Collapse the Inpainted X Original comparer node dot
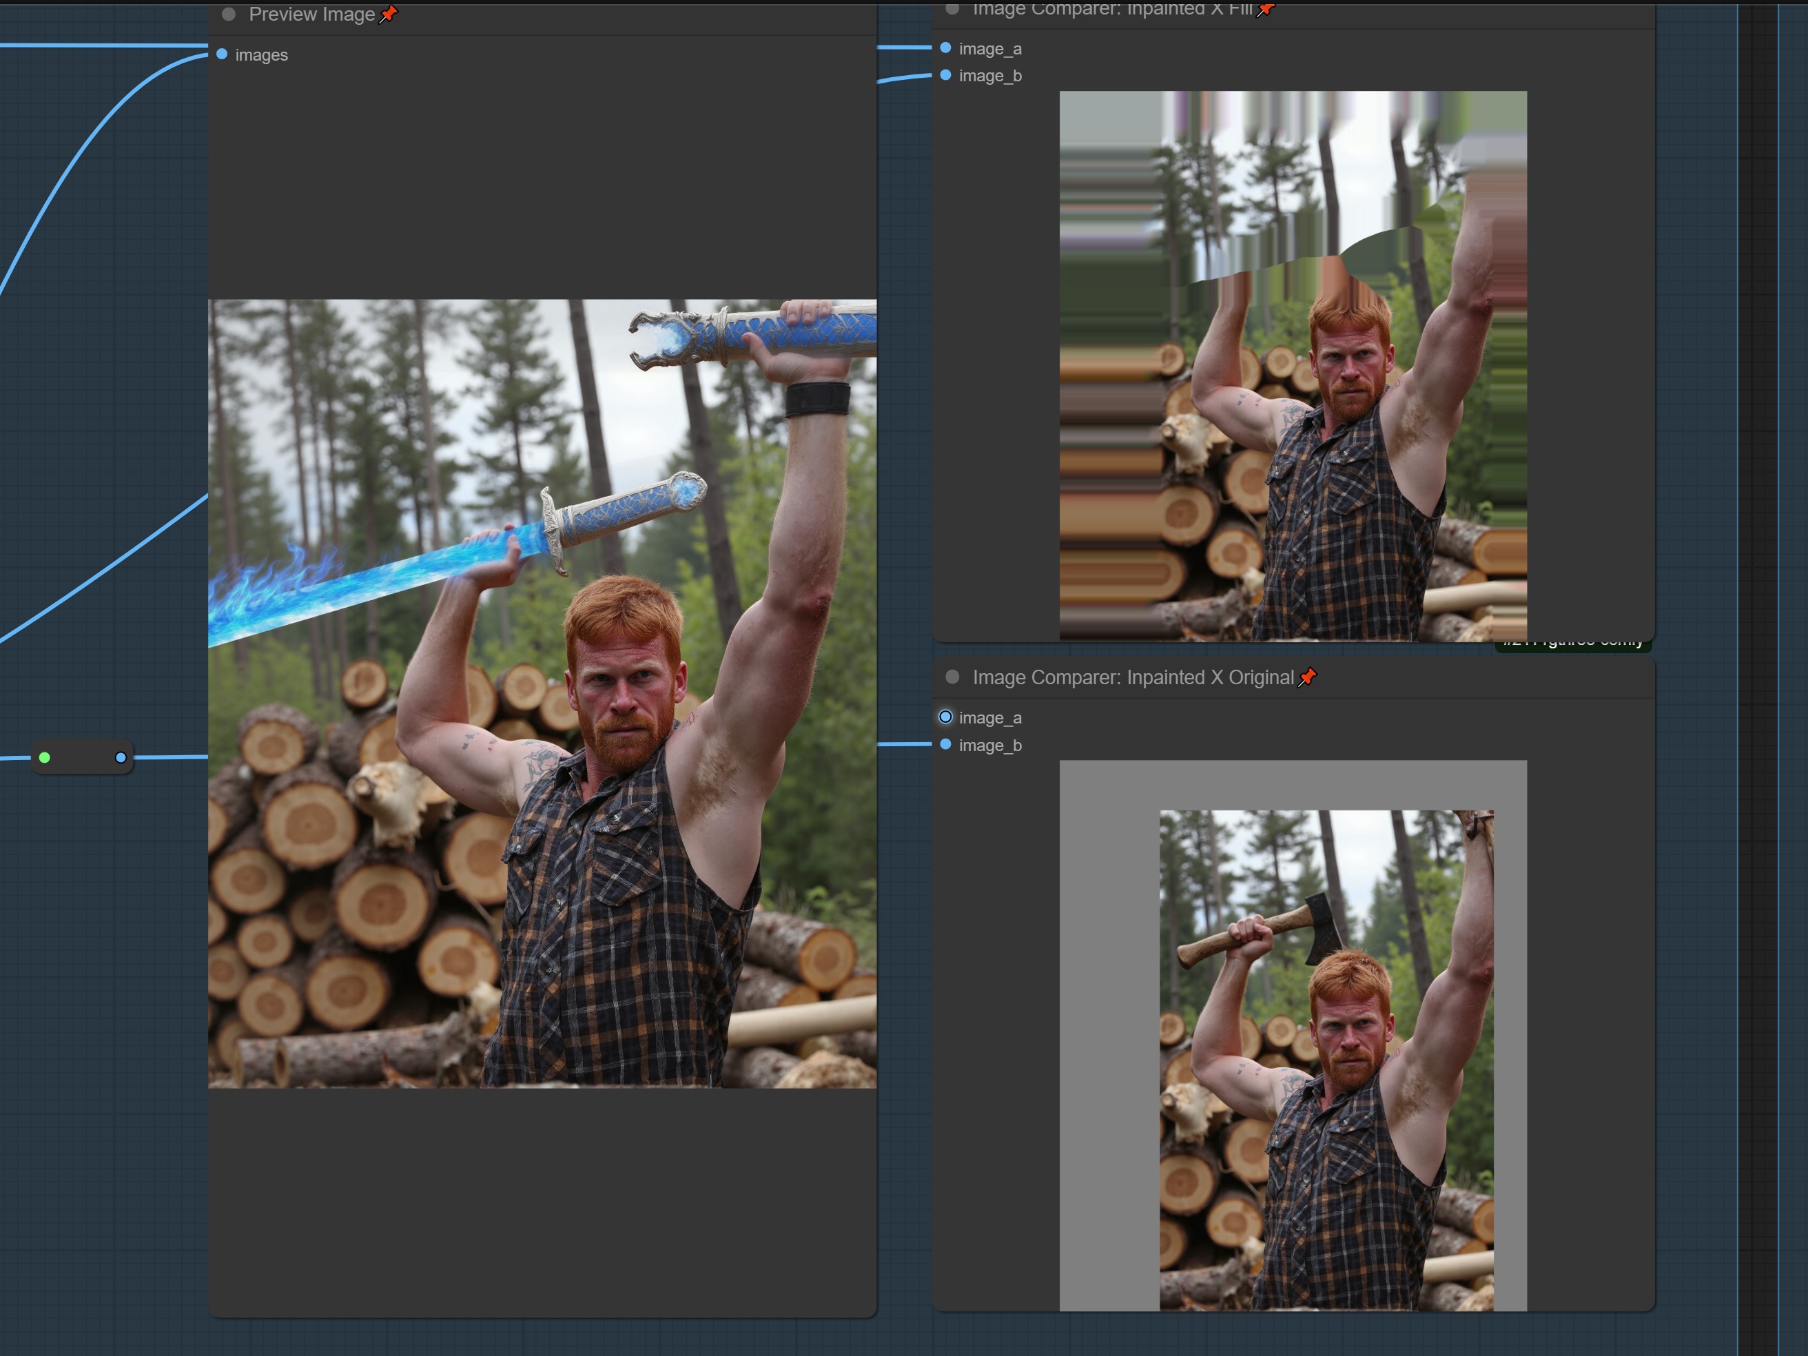 (x=952, y=677)
